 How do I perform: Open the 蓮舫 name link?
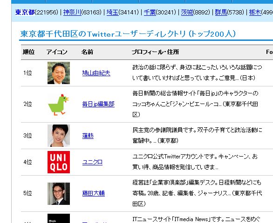tap(88, 136)
